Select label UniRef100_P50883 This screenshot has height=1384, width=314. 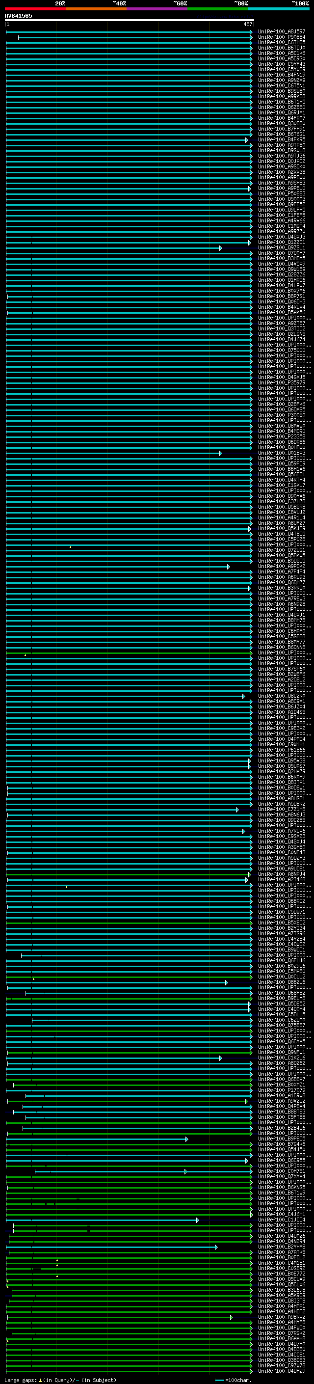point(282,194)
